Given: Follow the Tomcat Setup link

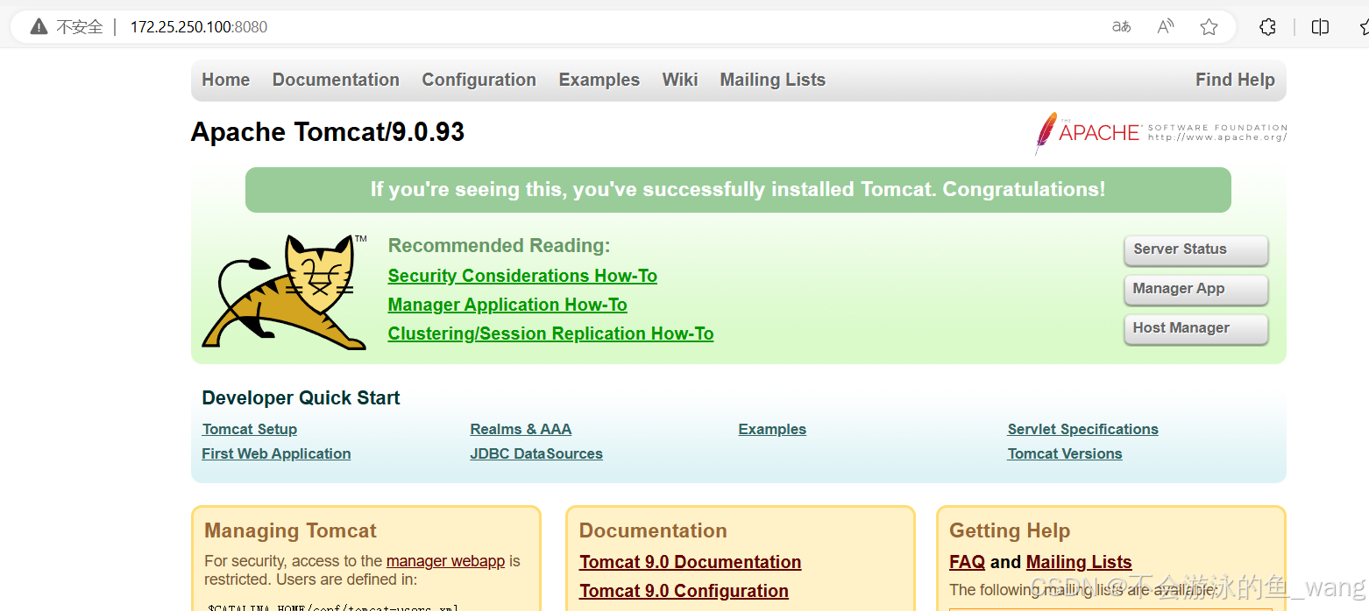Looking at the screenshot, I should (250, 429).
